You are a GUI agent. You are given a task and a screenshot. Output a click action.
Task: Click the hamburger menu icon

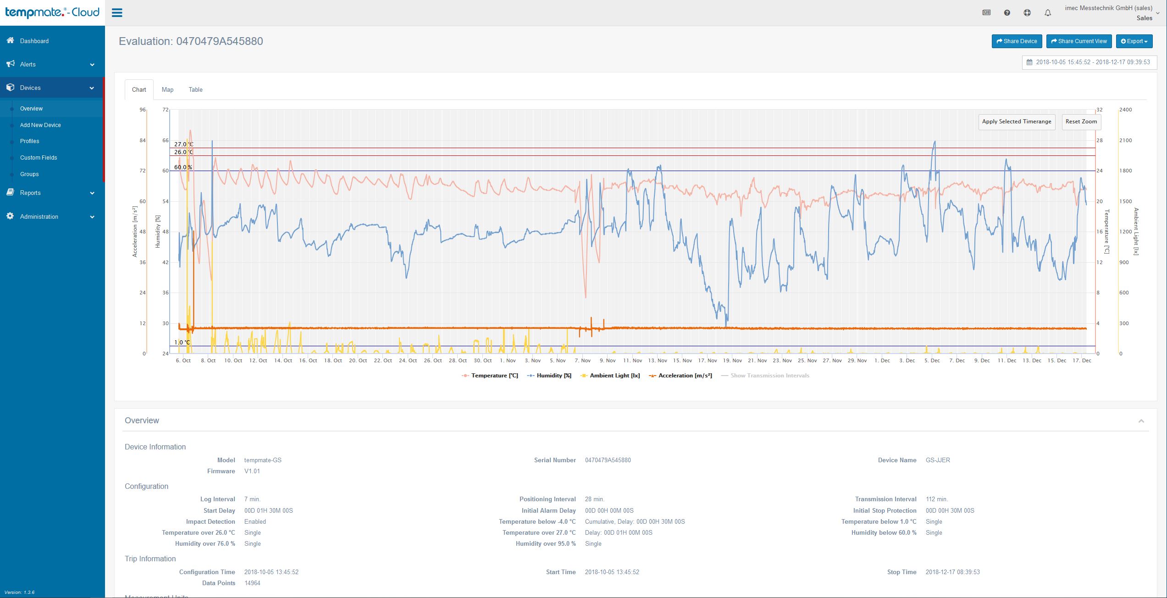point(117,13)
